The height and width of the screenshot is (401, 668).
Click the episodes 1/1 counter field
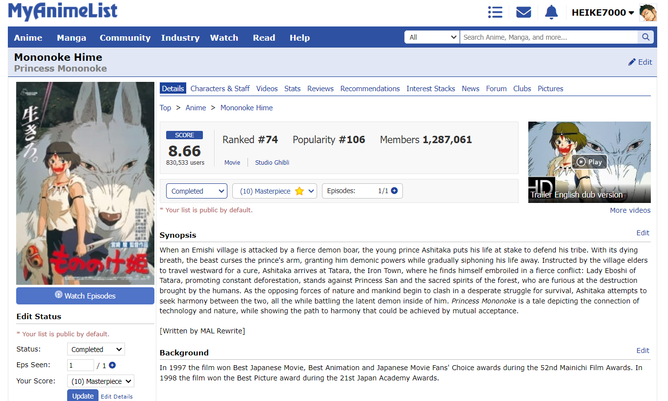pyautogui.click(x=362, y=191)
